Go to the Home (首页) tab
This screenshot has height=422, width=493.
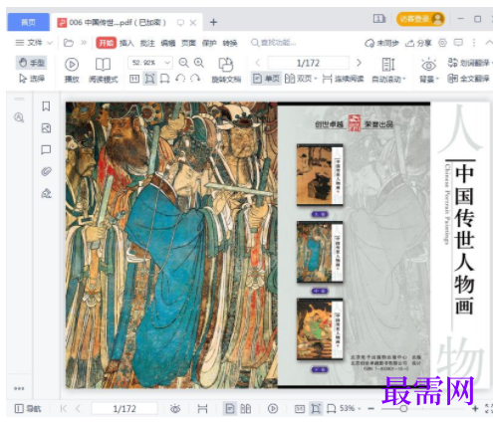28,22
